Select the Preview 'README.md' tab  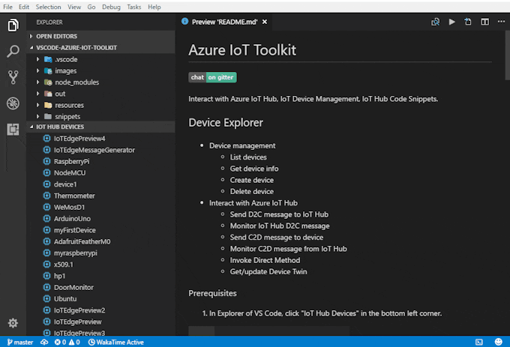[x=224, y=22]
